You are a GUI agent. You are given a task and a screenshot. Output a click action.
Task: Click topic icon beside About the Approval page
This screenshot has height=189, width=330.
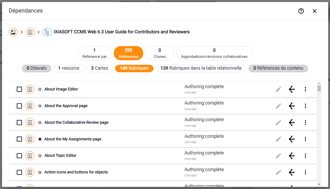tap(30, 106)
